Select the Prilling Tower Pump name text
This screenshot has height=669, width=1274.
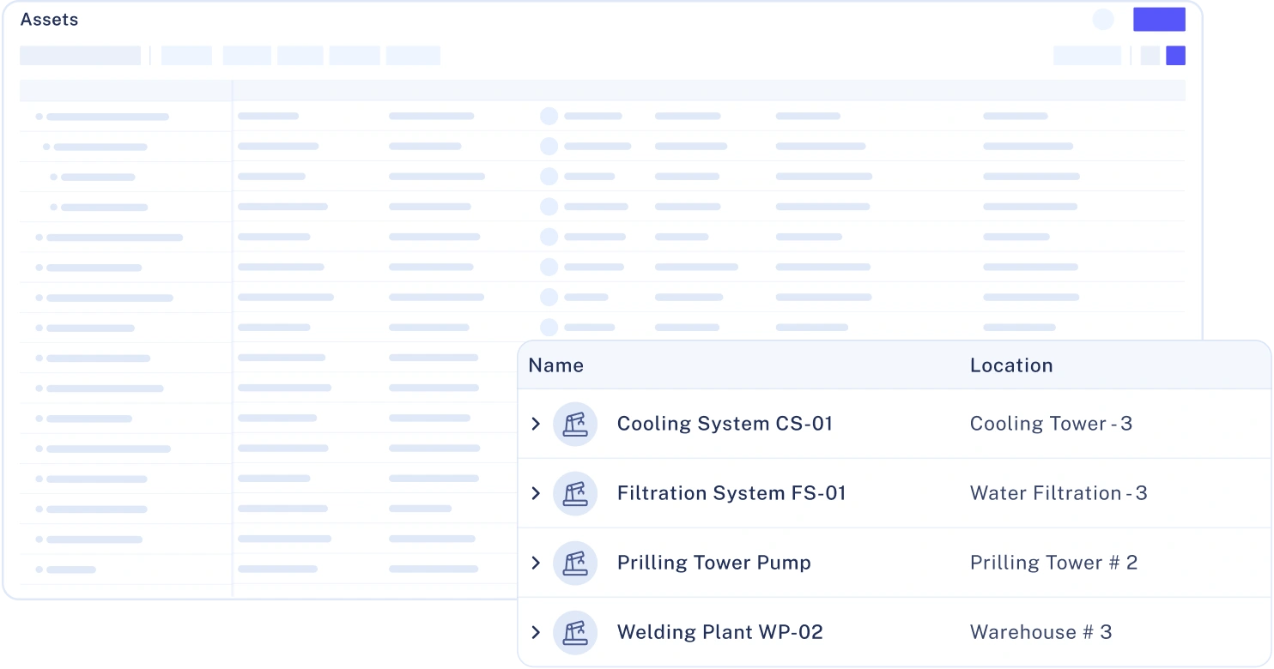(713, 563)
